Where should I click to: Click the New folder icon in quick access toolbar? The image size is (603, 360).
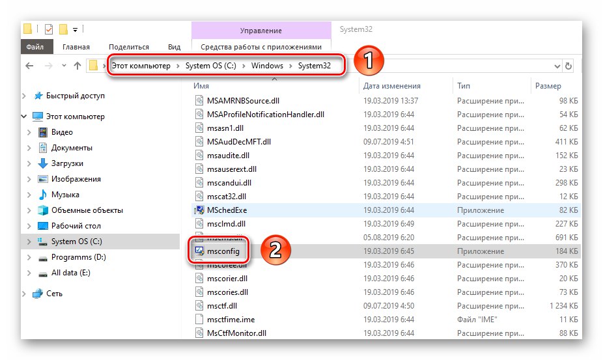[63, 29]
